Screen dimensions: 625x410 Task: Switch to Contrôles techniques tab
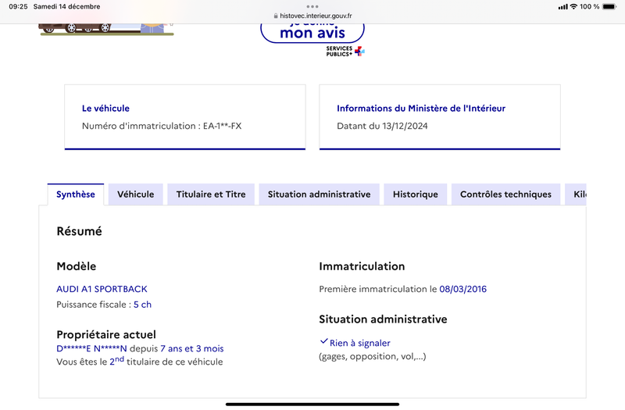[505, 194]
